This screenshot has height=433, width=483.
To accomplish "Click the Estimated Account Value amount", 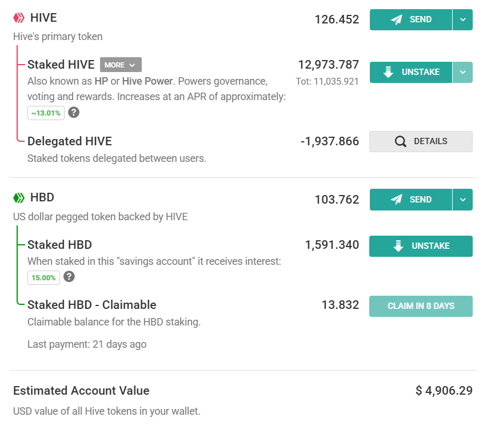I will (444, 391).
